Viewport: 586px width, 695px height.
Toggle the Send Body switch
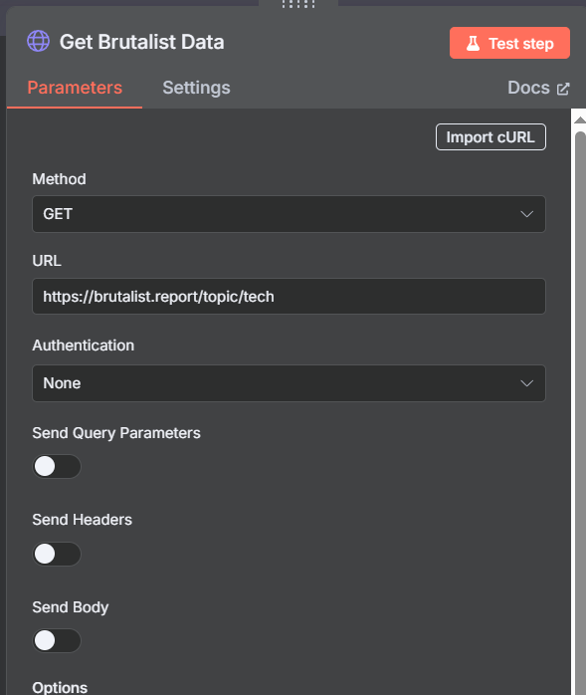click(57, 640)
